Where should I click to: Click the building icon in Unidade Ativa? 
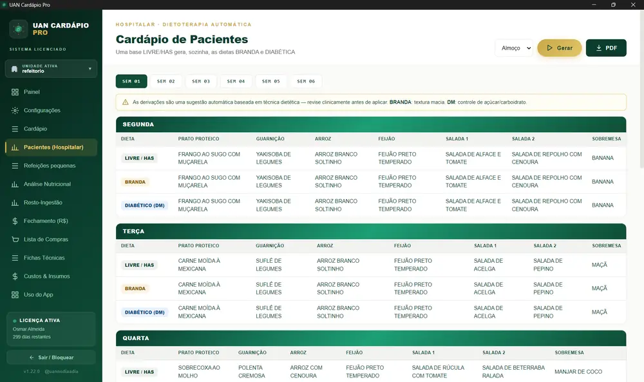pos(14,68)
